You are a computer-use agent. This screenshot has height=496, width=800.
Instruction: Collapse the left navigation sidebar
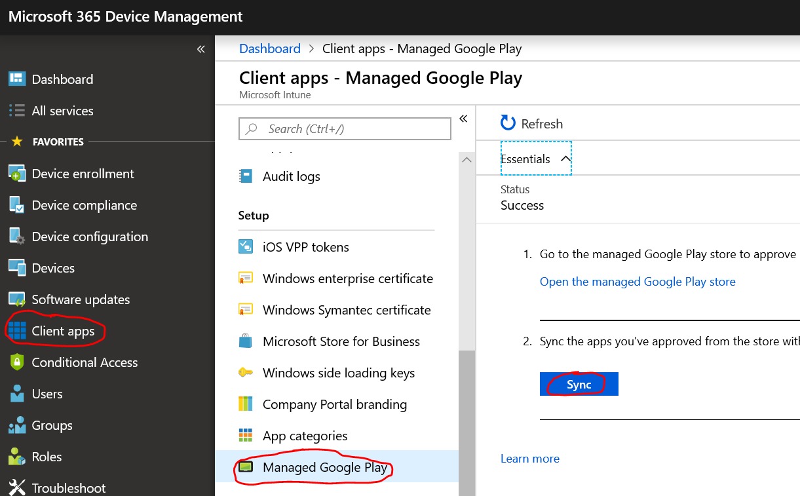click(200, 49)
